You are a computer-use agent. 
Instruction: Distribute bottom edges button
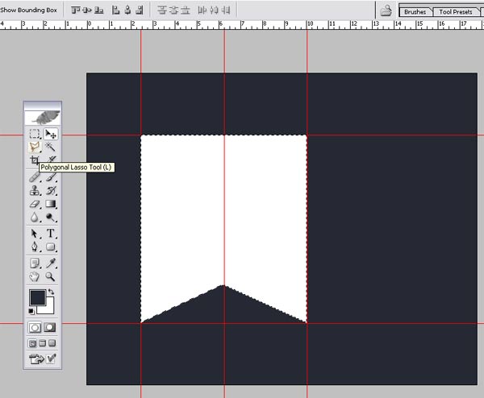[x=186, y=10]
